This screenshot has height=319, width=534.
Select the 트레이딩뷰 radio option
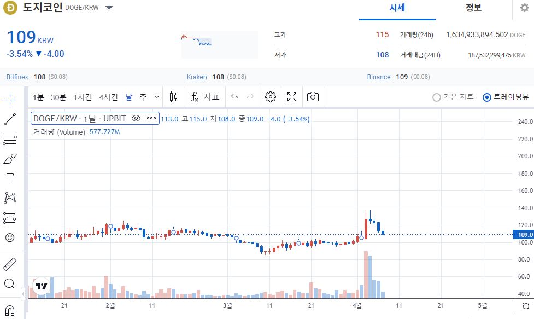click(x=506, y=97)
